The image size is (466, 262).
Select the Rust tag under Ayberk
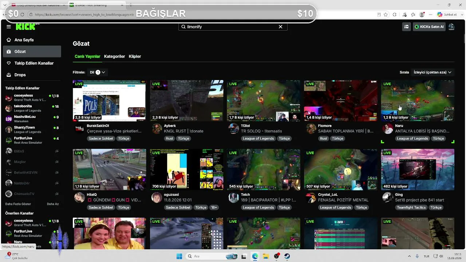click(x=170, y=139)
